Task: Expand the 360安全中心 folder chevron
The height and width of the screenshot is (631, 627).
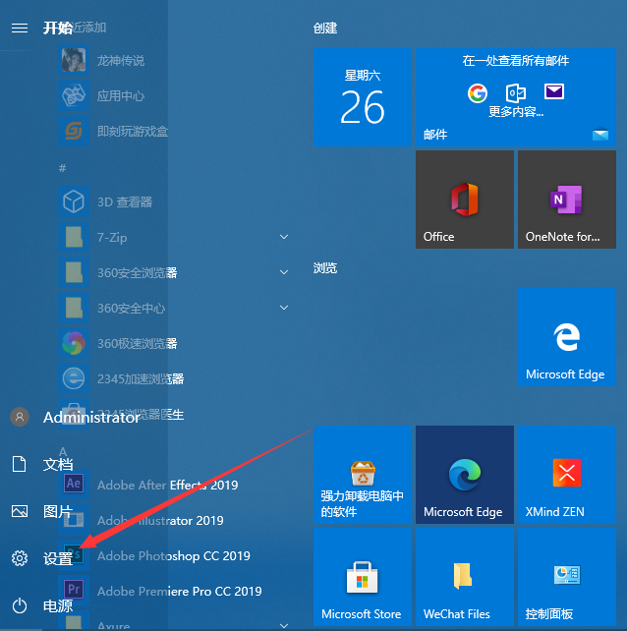Action: [284, 308]
